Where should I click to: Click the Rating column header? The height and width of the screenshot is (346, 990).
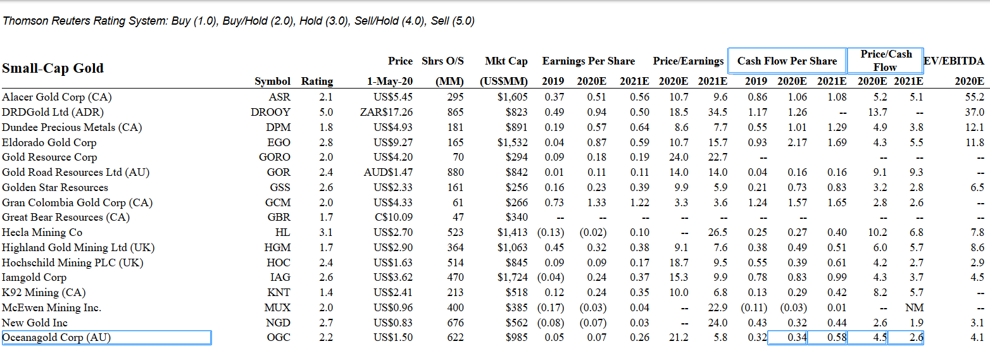pos(316,81)
